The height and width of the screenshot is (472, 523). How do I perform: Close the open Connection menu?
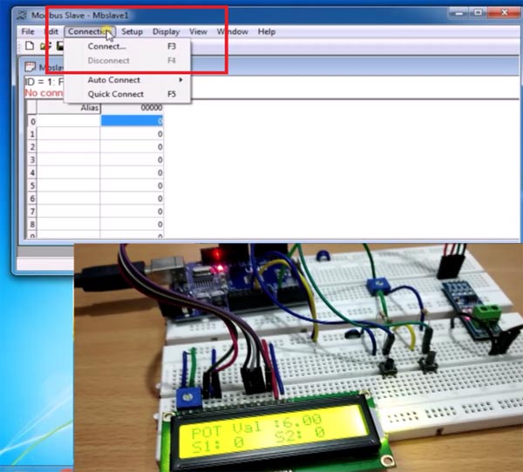pyautogui.click(x=90, y=31)
